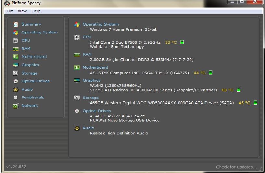This screenshot has height=173, width=265.
Task: Open the View menu
Action: click(22, 11)
